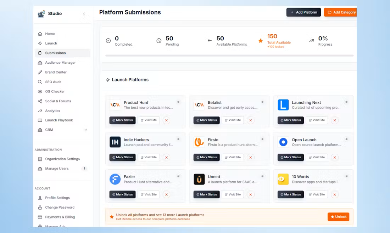Click the Fazier platform logo

[115, 179]
